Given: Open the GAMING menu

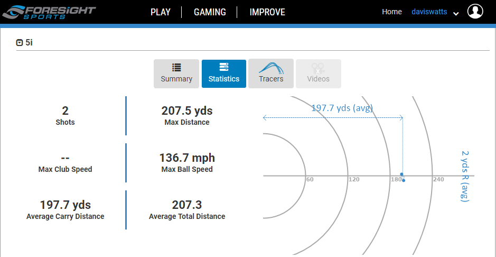Looking at the screenshot, I should [x=210, y=12].
